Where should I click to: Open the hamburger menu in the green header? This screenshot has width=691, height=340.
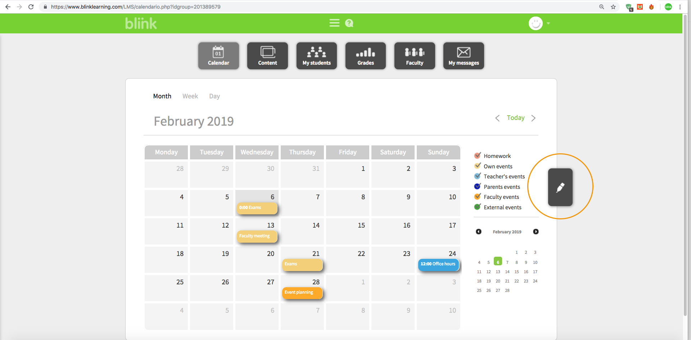tap(334, 23)
